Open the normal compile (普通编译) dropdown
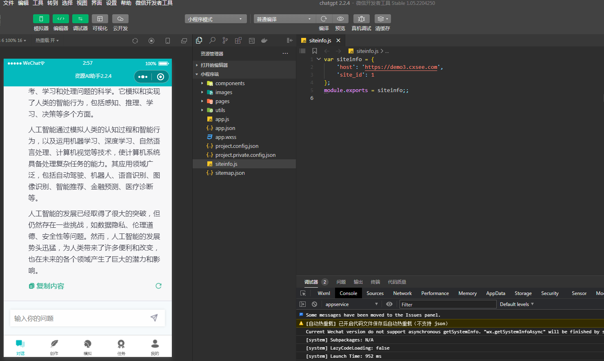This screenshot has height=361, width=604. [x=284, y=19]
